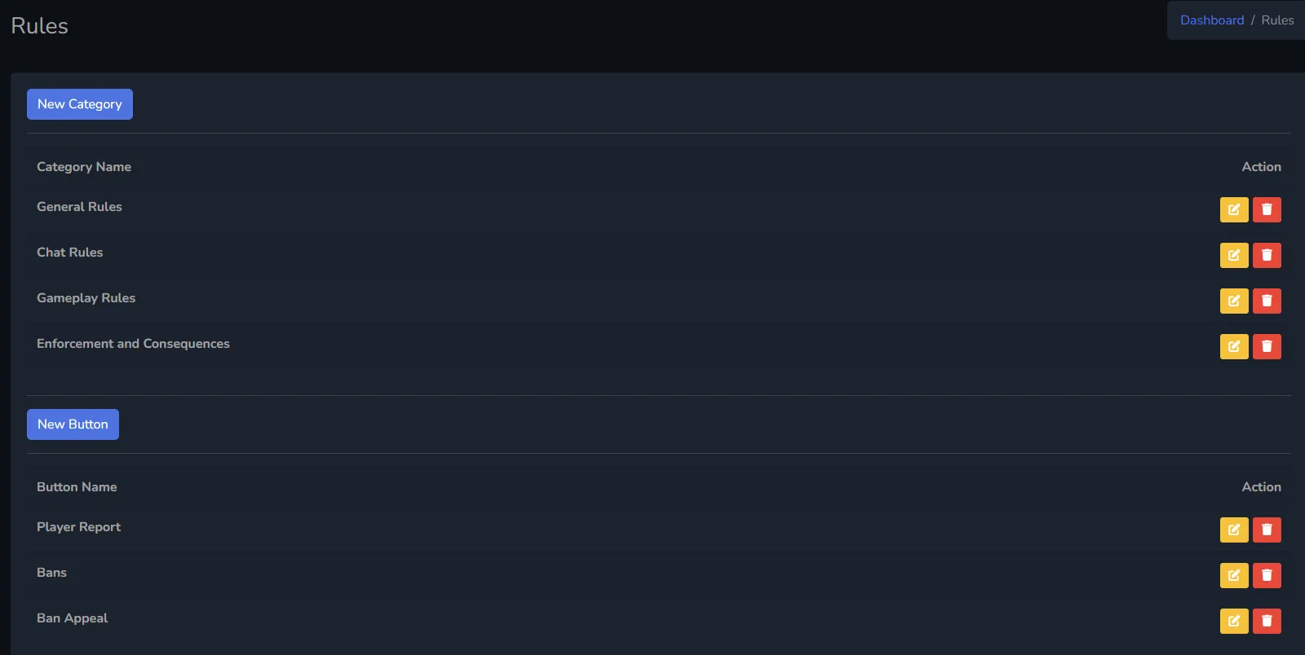The image size is (1305, 655).
Task: Delete the Ban Appeal button entry
Action: click(x=1267, y=621)
